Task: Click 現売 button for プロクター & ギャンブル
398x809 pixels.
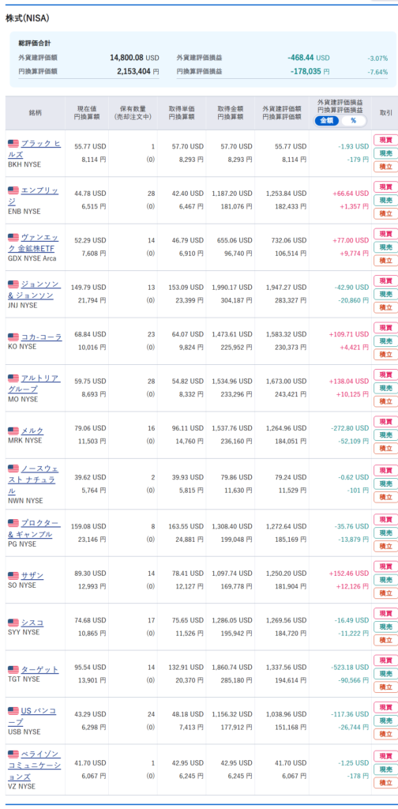Action: point(385,532)
